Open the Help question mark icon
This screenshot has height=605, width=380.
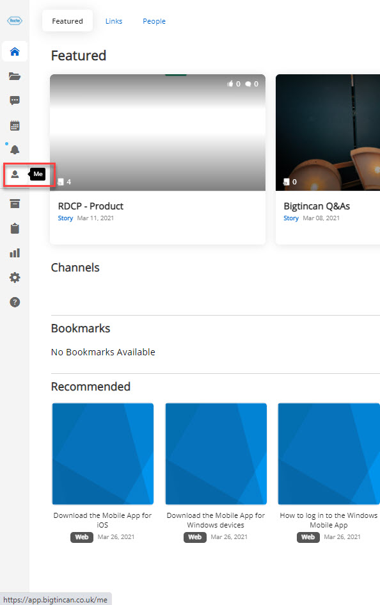coord(15,302)
